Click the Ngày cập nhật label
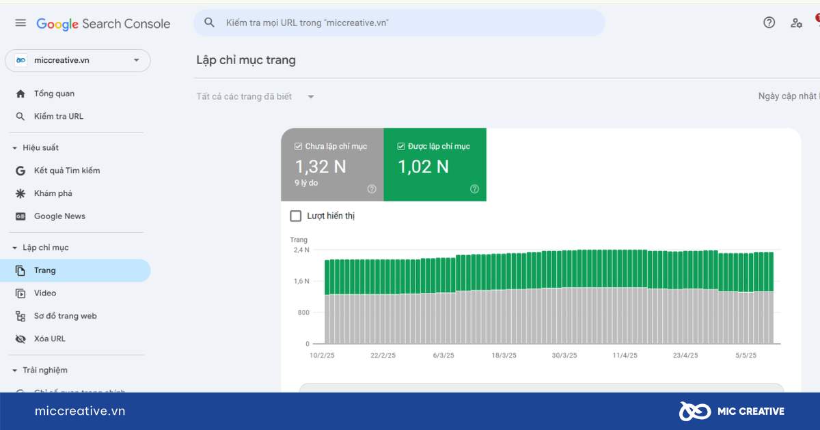820x430 pixels. coord(789,96)
